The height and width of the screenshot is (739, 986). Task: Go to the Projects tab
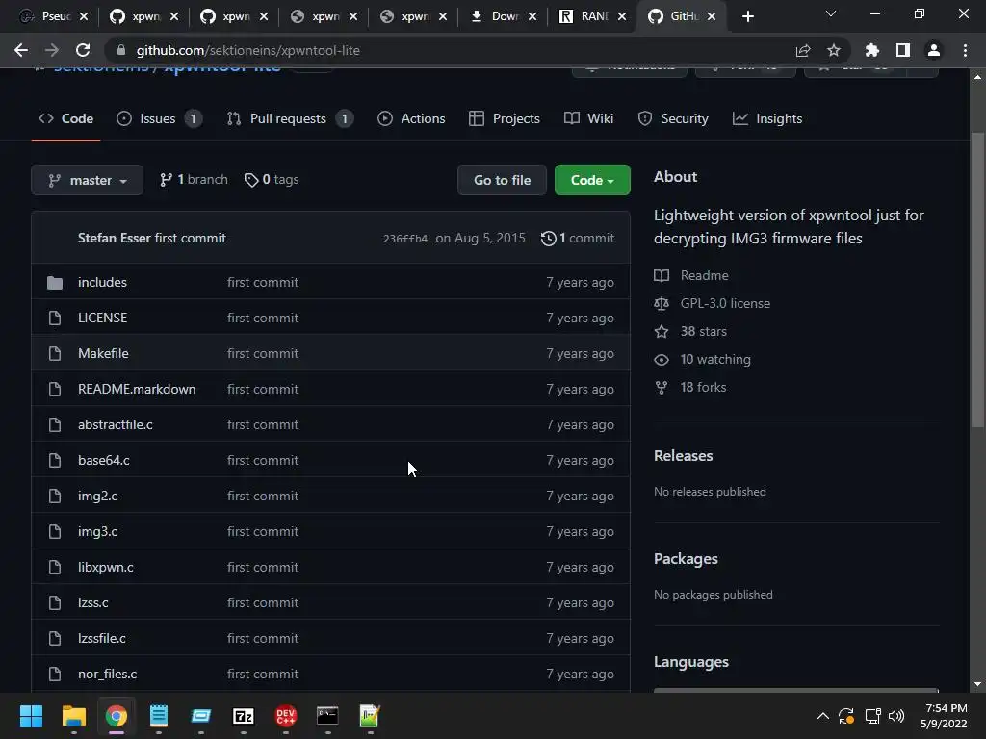(x=505, y=118)
